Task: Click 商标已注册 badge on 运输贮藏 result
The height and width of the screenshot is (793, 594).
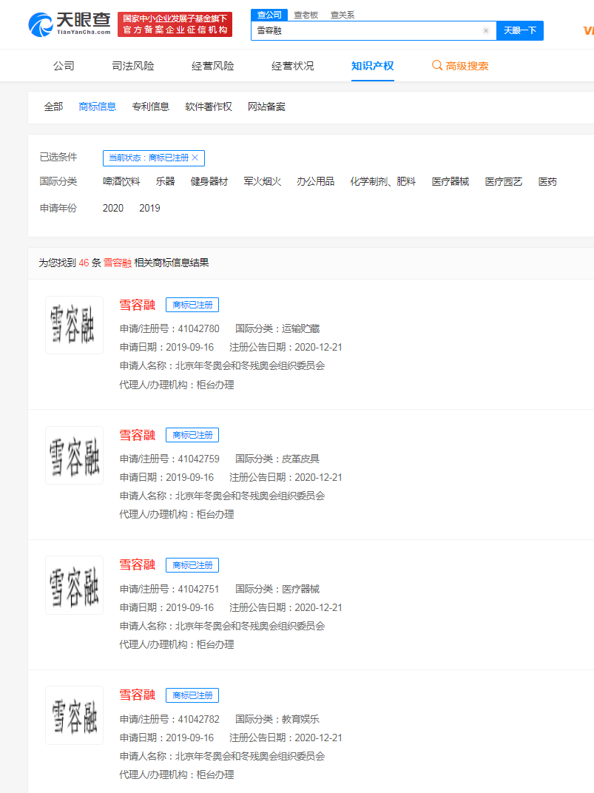Action: [192, 305]
